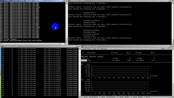
Task: Click the 10.07KiB RX rate value
Action: (116, 60)
